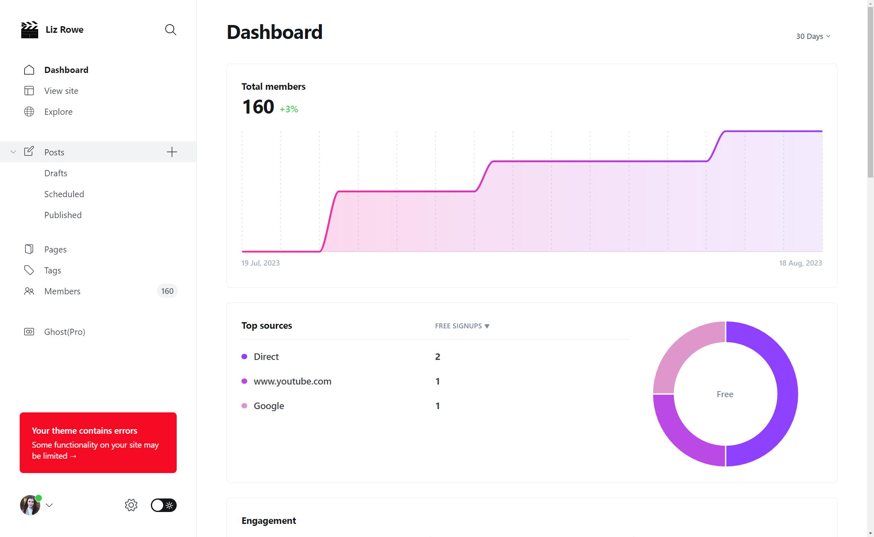Create a new post with plus icon

pos(172,152)
